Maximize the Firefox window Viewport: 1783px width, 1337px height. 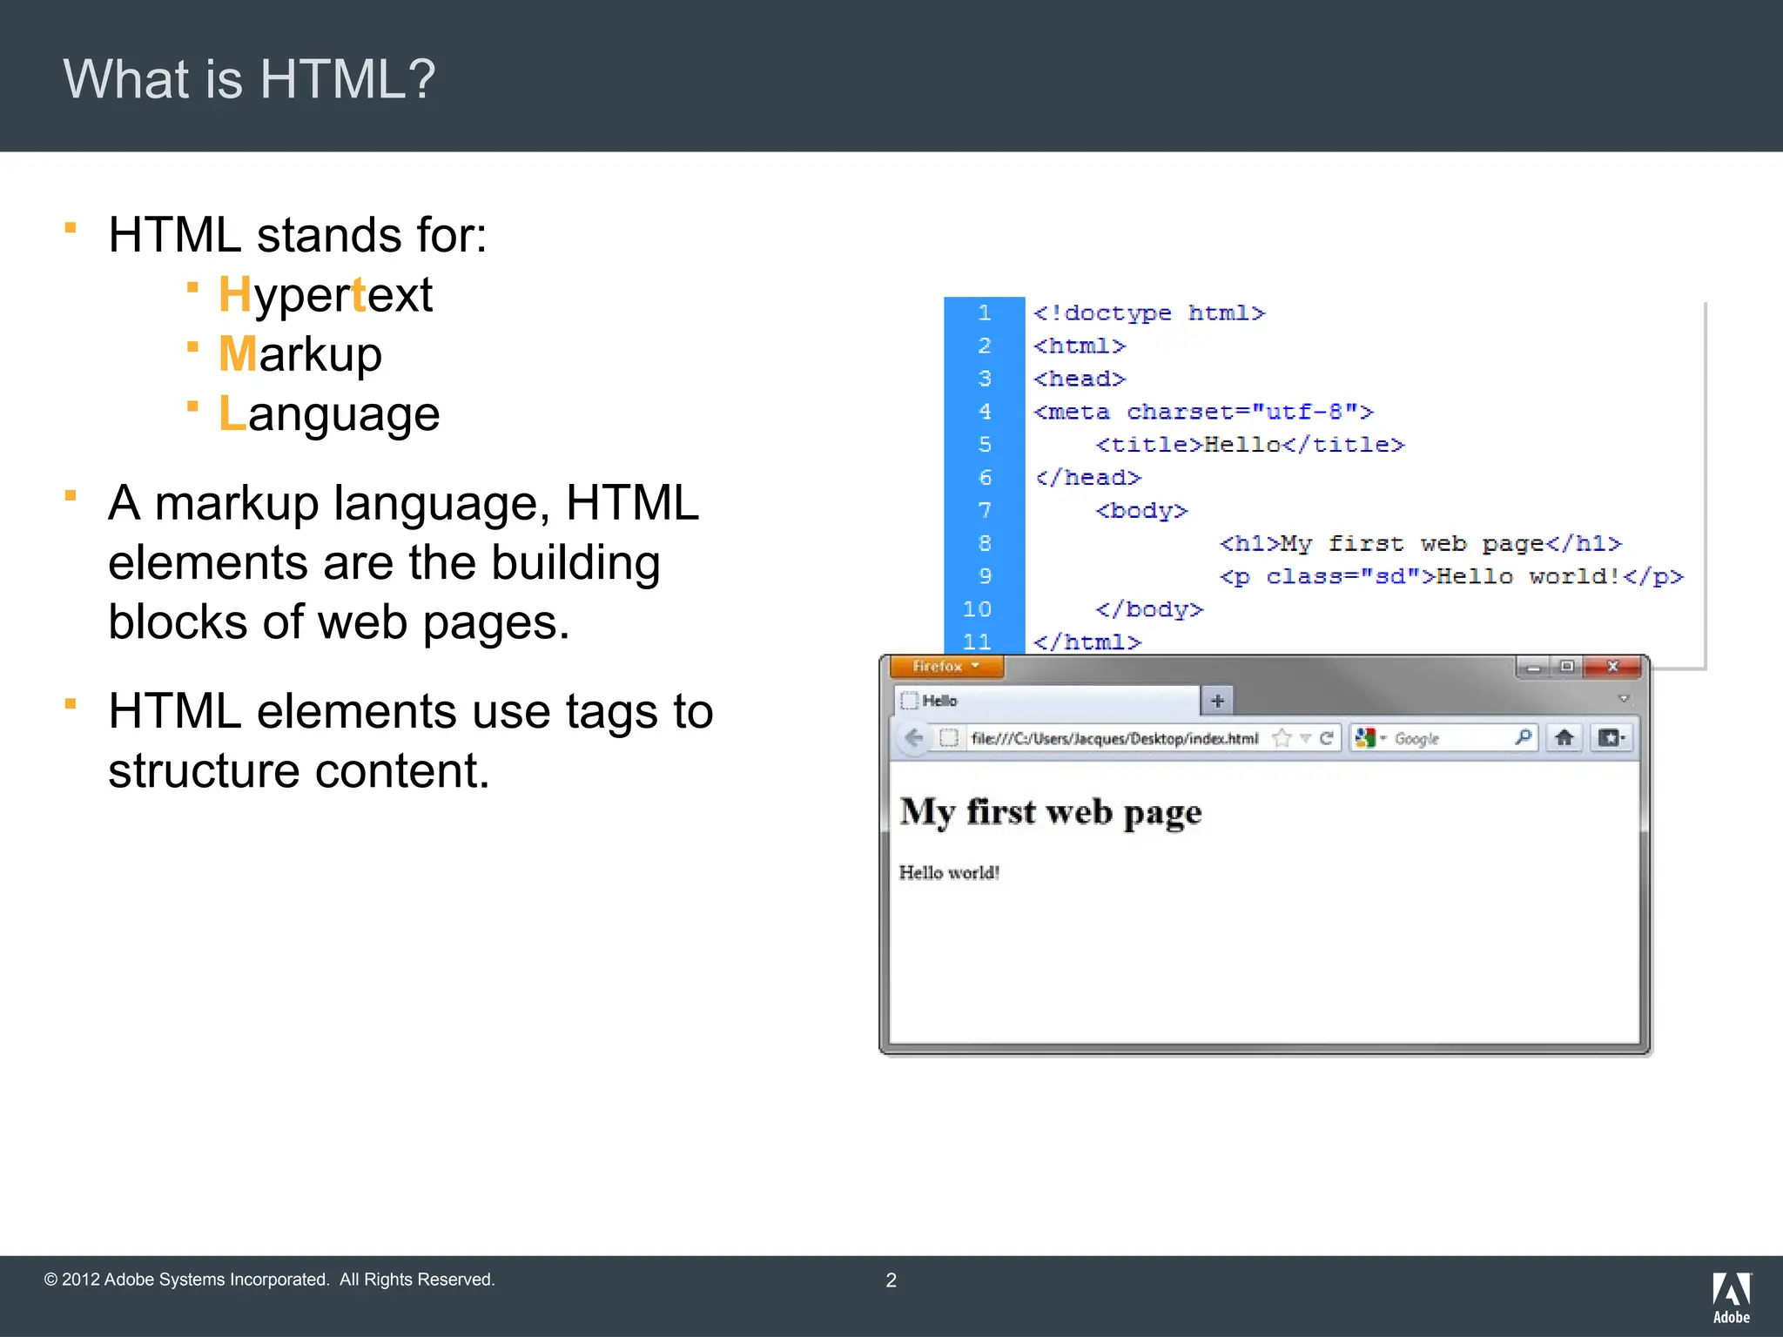tap(1567, 667)
